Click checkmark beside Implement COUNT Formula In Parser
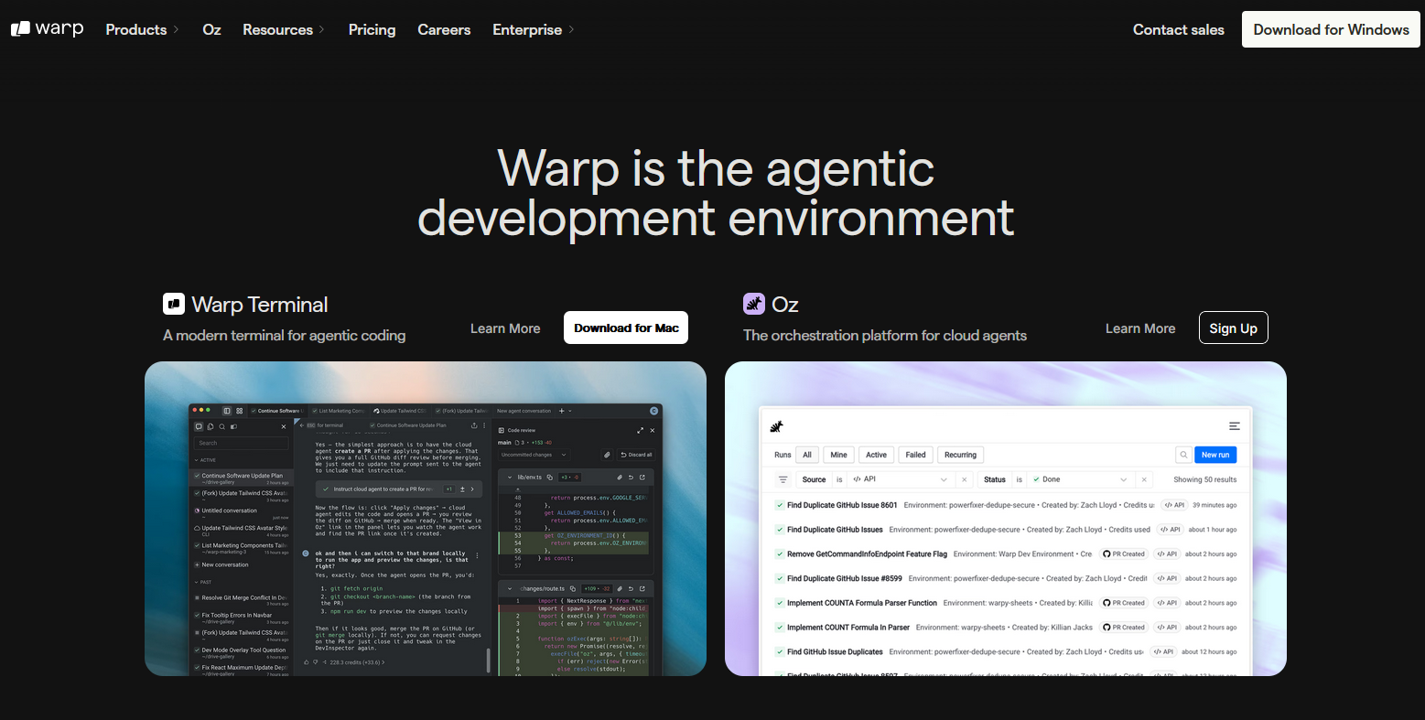 (x=779, y=628)
